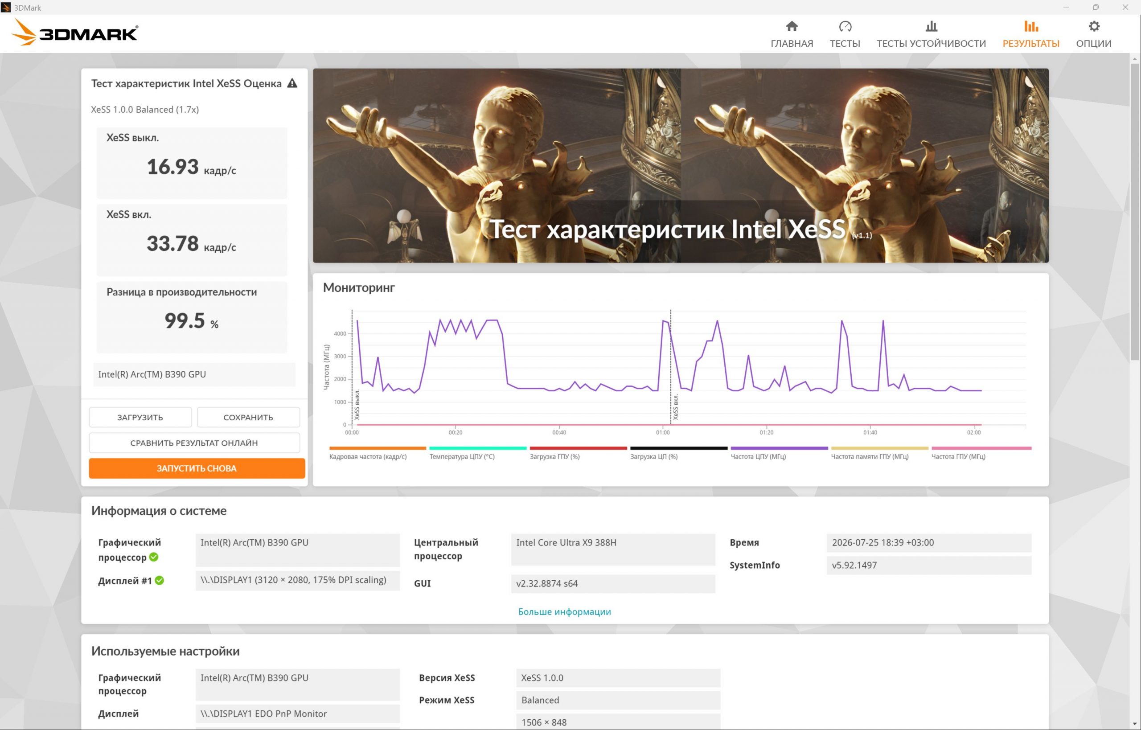Click the Intel Core Ultra X9 388H field

point(613,550)
